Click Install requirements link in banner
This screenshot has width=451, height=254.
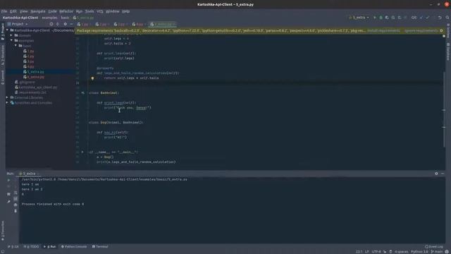[383, 30]
